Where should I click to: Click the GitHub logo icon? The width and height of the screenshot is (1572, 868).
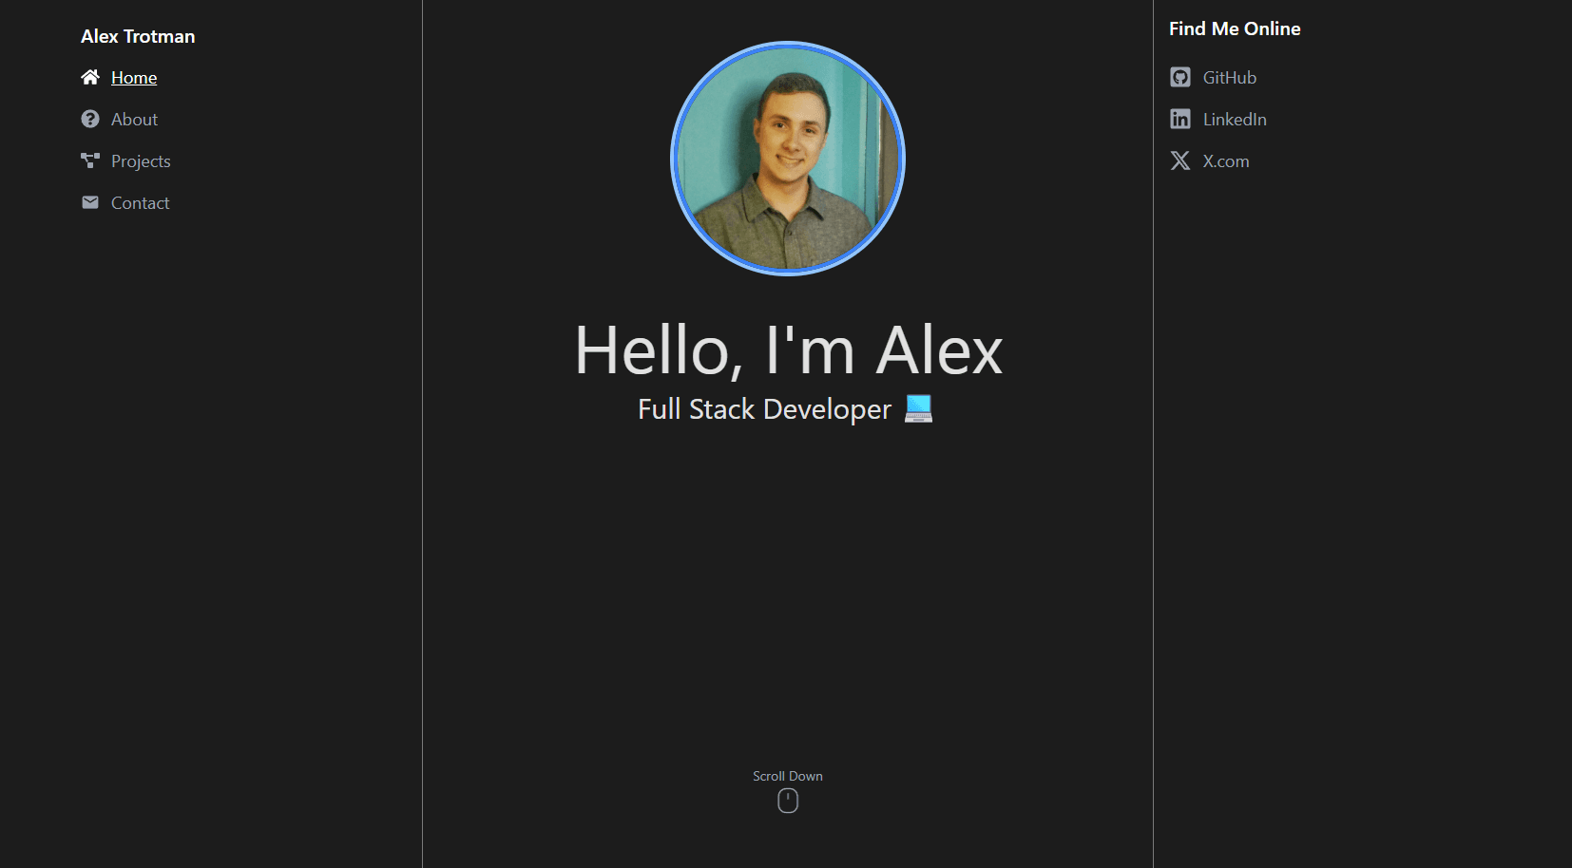tap(1180, 77)
